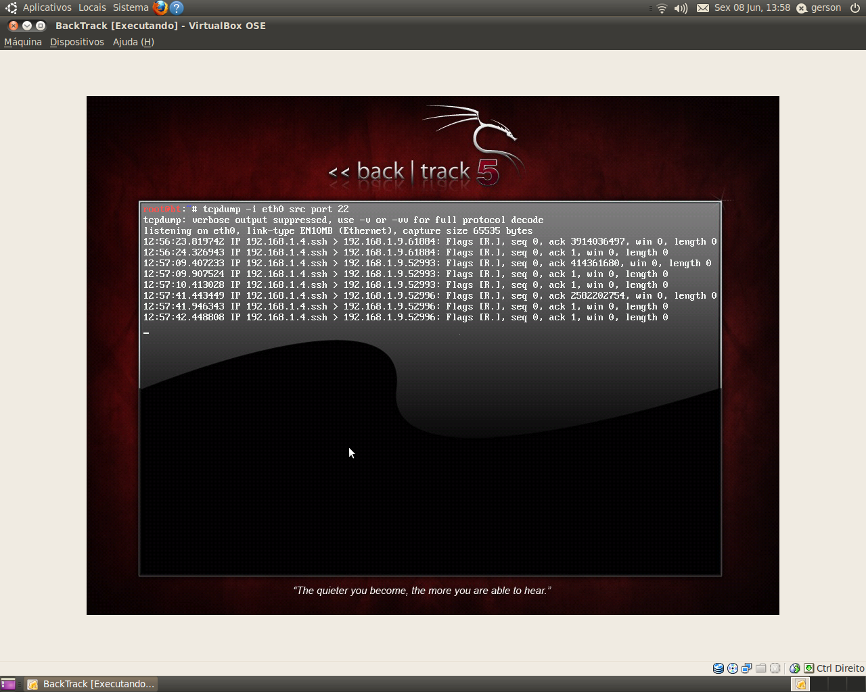This screenshot has height=692, width=866.
Task: Click the Ctrl Direito host key label
Action: (840, 668)
